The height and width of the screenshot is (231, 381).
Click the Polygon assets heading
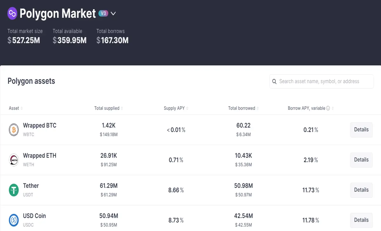pos(31,81)
